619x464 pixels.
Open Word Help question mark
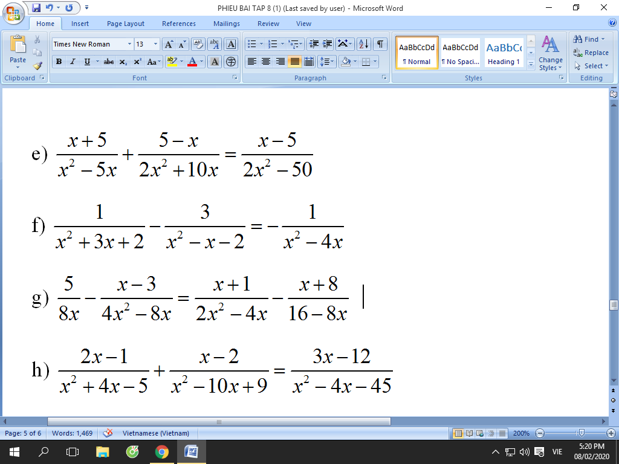tap(612, 24)
